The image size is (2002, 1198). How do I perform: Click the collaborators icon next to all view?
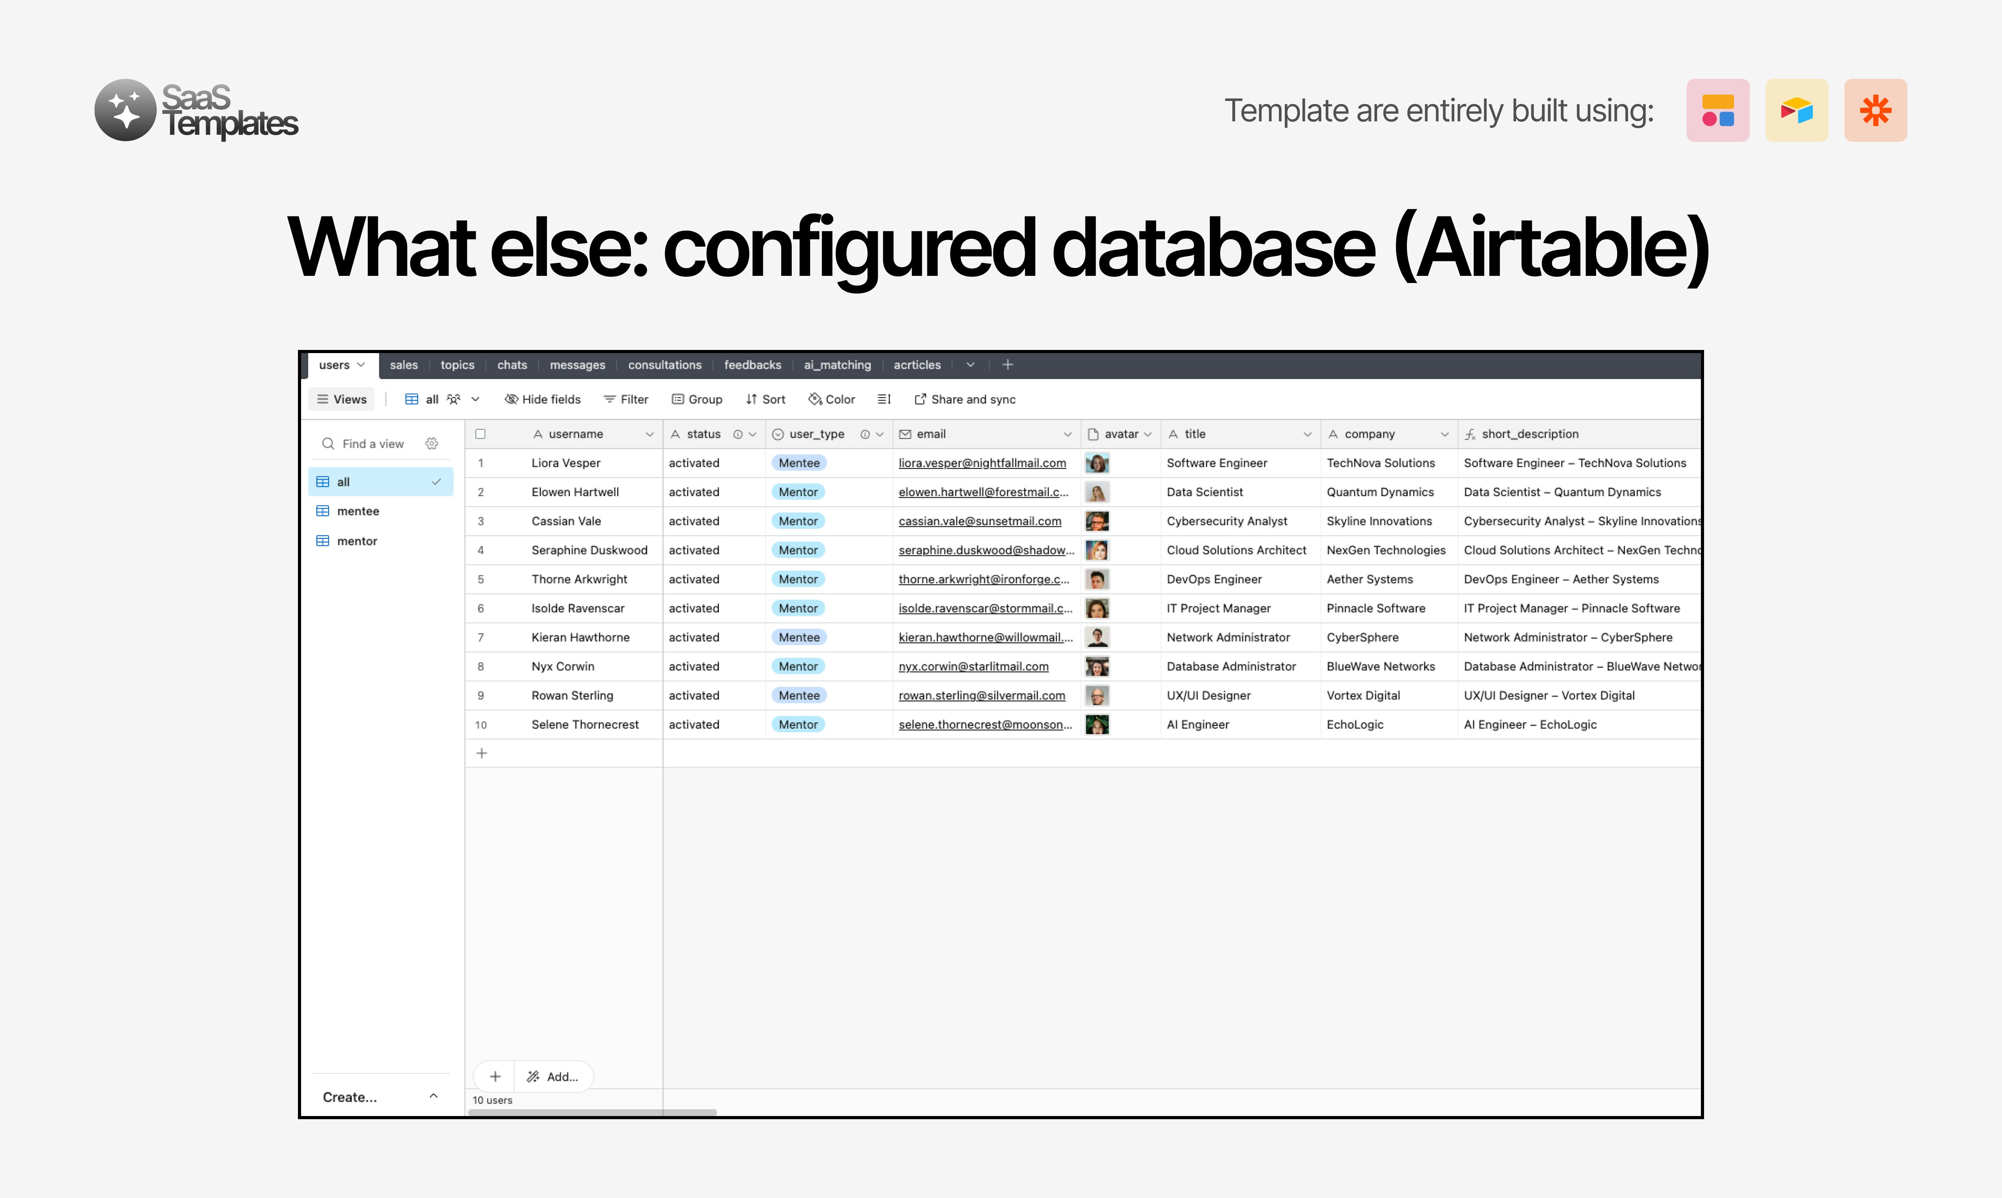click(x=454, y=399)
